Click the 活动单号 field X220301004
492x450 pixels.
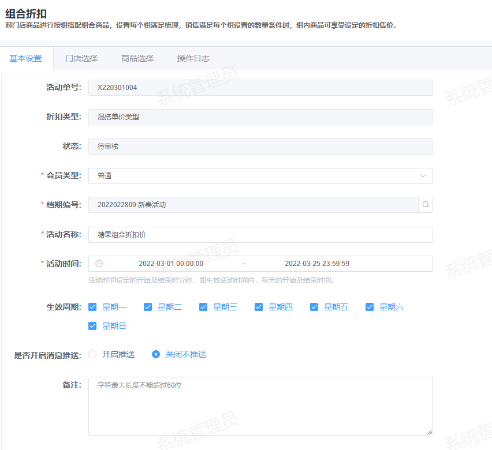[x=260, y=88]
